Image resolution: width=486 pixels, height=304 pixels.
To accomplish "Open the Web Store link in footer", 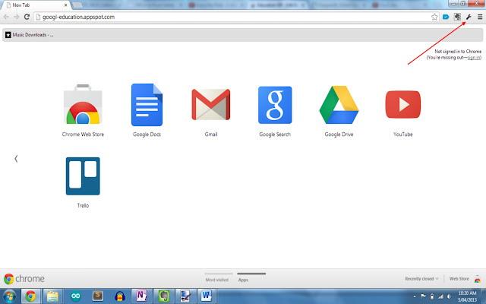I will click(x=459, y=279).
